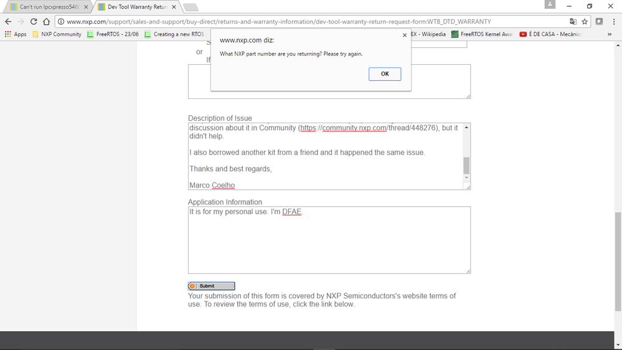Click the address bar URL
The height and width of the screenshot is (350, 622).
click(279, 22)
